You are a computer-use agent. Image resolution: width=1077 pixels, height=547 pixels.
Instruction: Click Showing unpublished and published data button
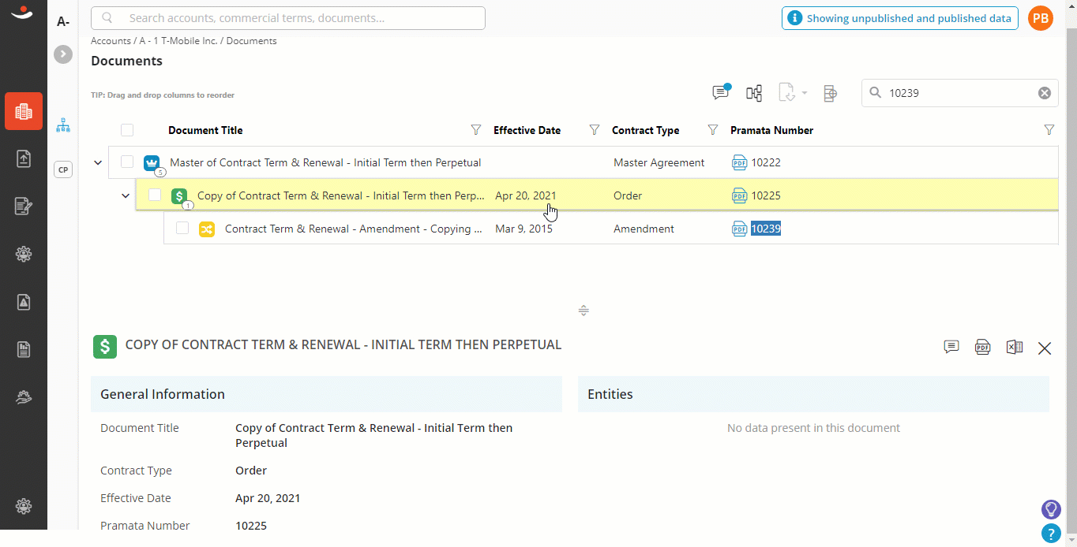(900, 18)
